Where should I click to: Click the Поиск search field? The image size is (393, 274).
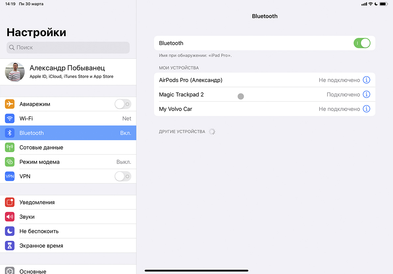[x=68, y=48]
